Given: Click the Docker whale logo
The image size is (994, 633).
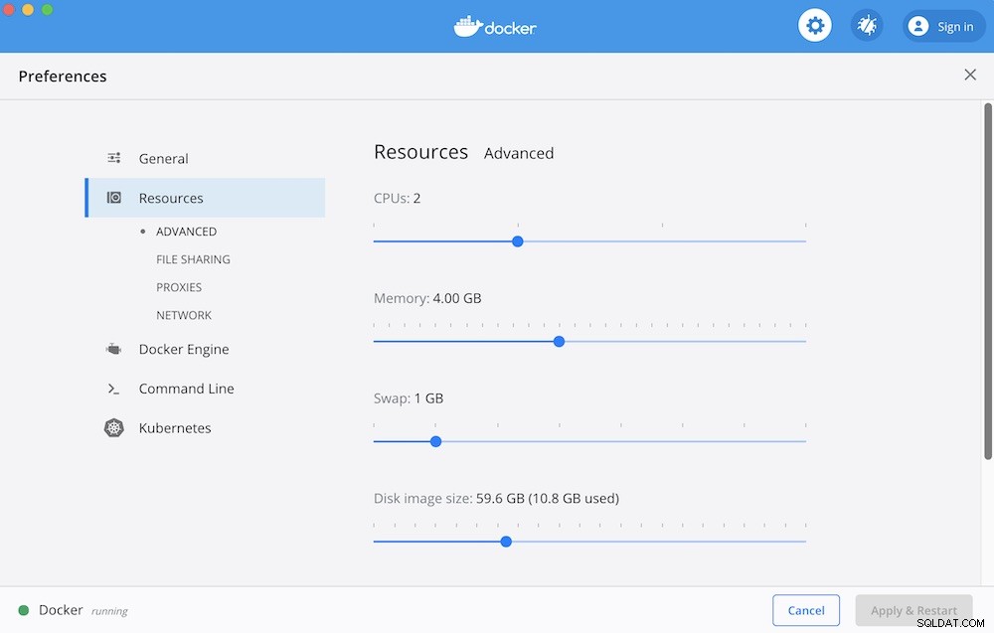Looking at the screenshot, I should 495,27.
